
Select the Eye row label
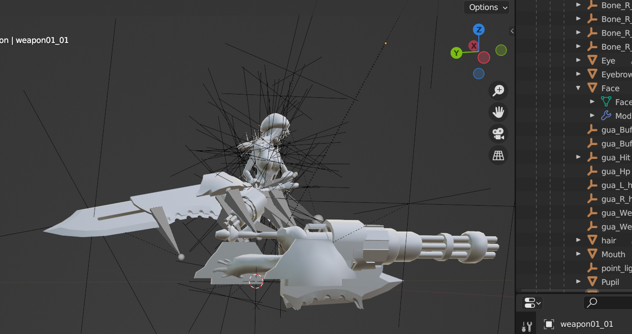(x=608, y=61)
